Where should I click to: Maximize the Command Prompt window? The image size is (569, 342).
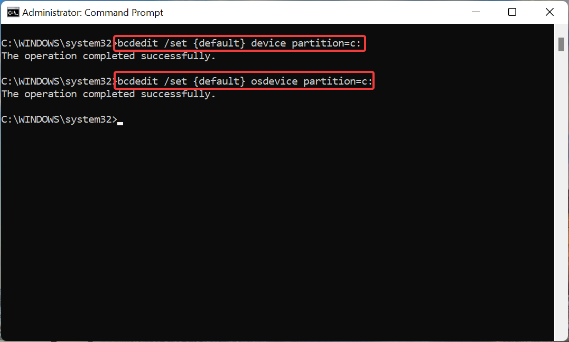coord(512,12)
